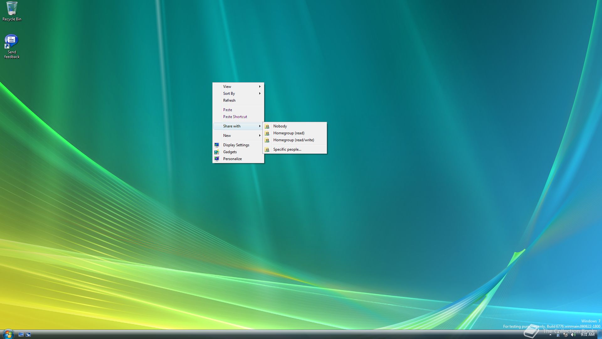The width and height of the screenshot is (602, 339).
Task: Open the Recycle Bin desktop icon
Action: tap(12, 11)
